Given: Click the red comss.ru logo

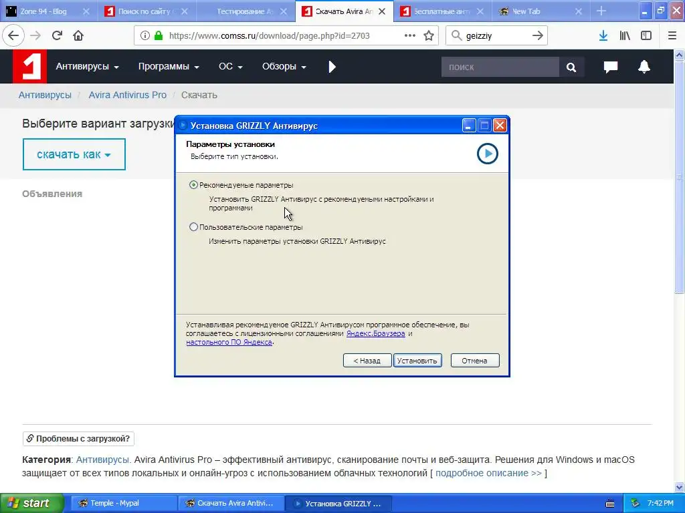Looking at the screenshot, I should tap(29, 66).
